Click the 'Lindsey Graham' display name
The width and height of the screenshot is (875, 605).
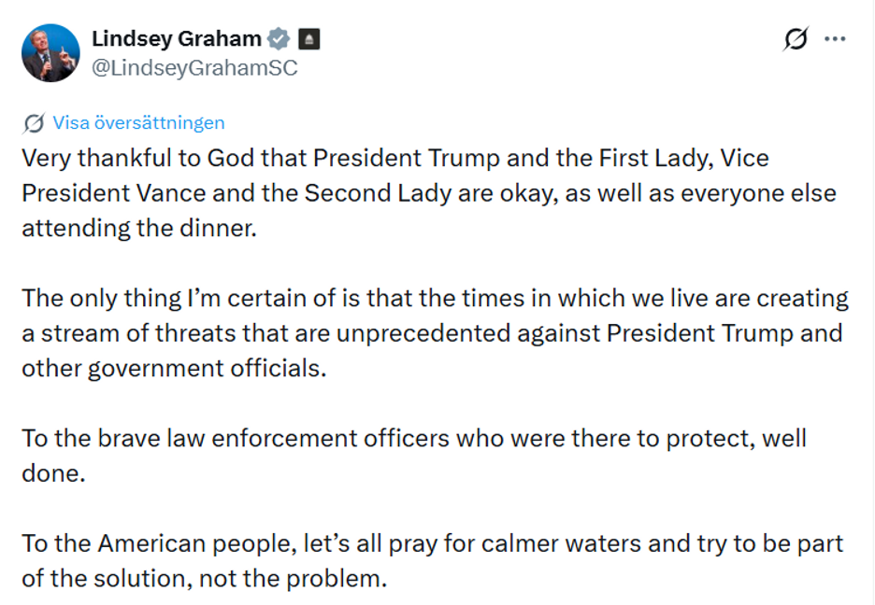click(177, 38)
